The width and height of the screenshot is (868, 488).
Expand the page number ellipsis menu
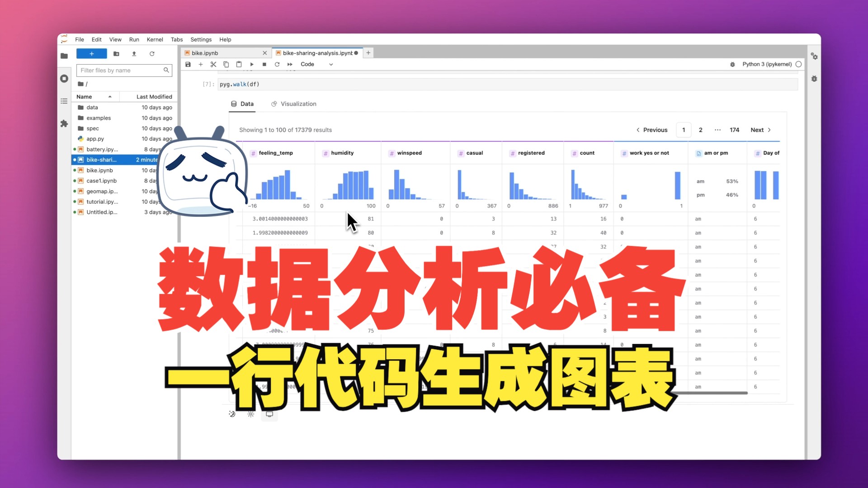718,130
